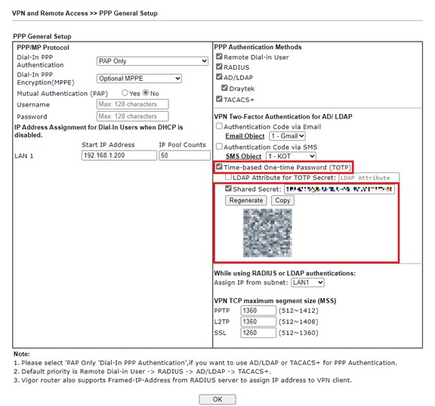Expand the SMS Object KOT dropdown

coord(291,157)
